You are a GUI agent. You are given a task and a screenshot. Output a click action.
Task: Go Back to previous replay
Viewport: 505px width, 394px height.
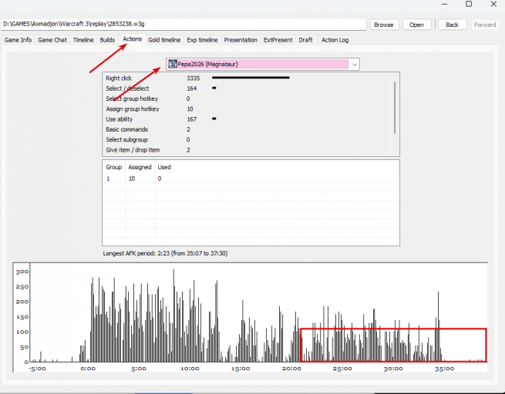click(x=452, y=25)
